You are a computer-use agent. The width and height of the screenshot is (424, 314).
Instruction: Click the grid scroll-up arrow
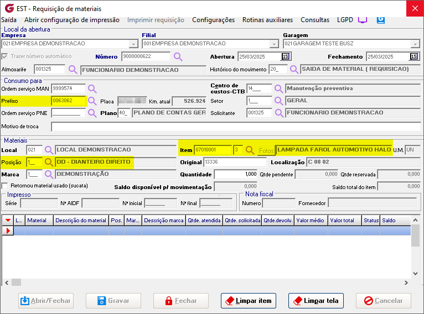click(x=415, y=221)
